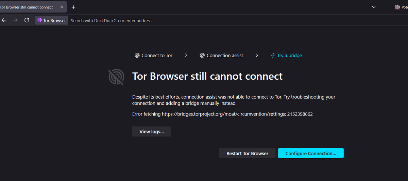Go to Connection assist breadcrumb
Screen dimensions: 408x181
(221, 55)
